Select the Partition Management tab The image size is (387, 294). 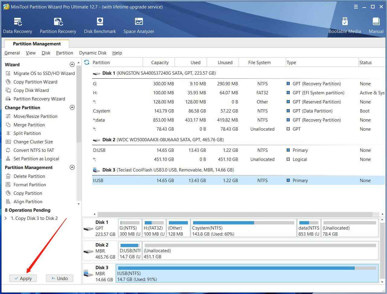coord(37,44)
